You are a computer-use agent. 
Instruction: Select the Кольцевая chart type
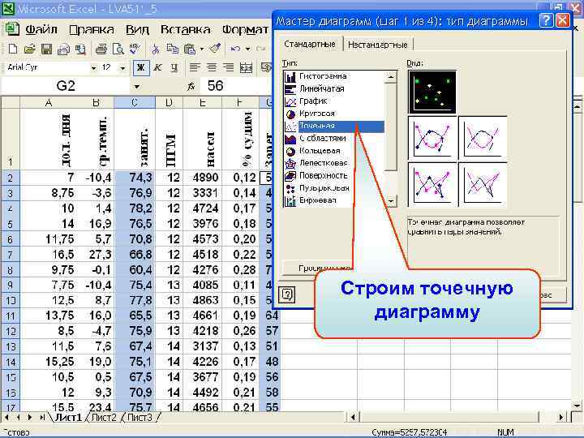[x=320, y=151]
